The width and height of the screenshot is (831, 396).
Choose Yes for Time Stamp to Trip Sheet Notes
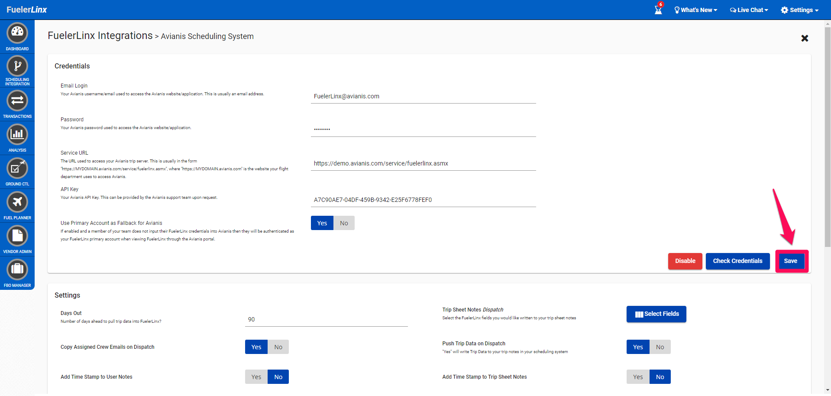638,377
